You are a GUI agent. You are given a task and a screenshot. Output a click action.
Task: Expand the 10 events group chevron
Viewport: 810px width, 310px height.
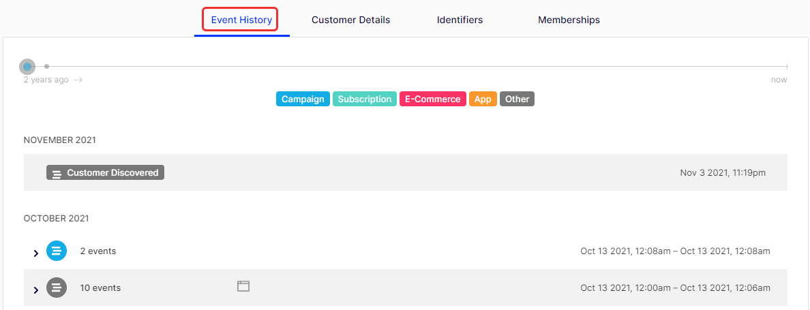click(35, 290)
